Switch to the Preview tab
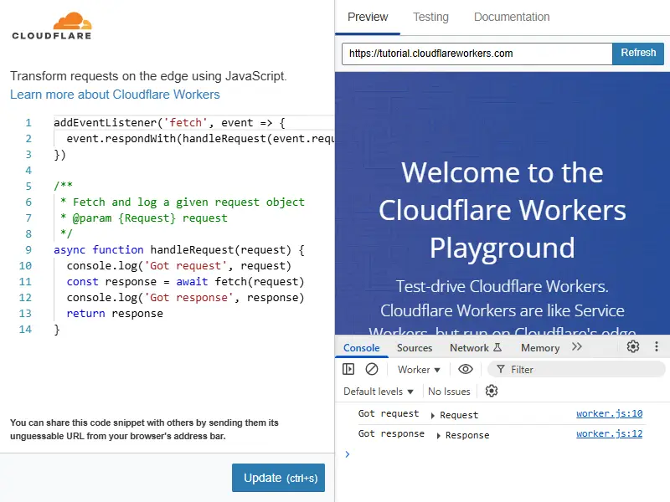The image size is (670, 502). (x=368, y=17)
